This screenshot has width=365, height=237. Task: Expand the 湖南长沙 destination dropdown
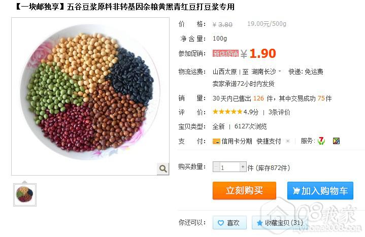click(x=280, y=71)
